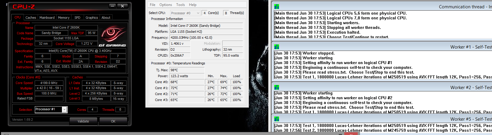Click the Core #1 max temperature 74°C
This screenshot has height=135, width=492.
point(224,88)
